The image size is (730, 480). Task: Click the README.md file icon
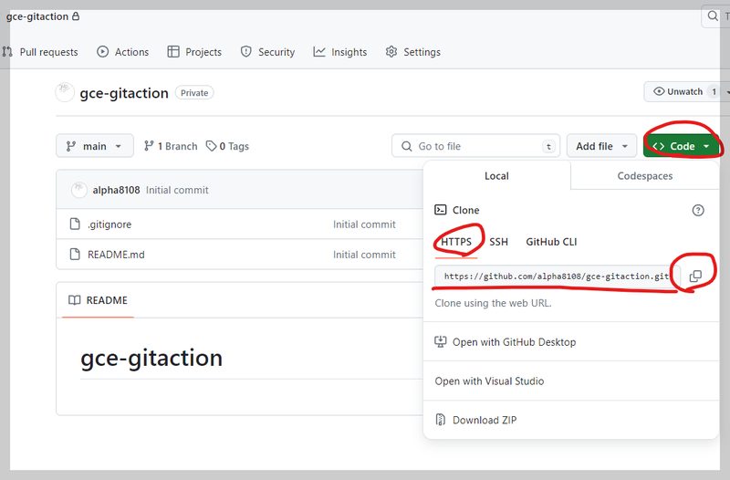[75, 255]
